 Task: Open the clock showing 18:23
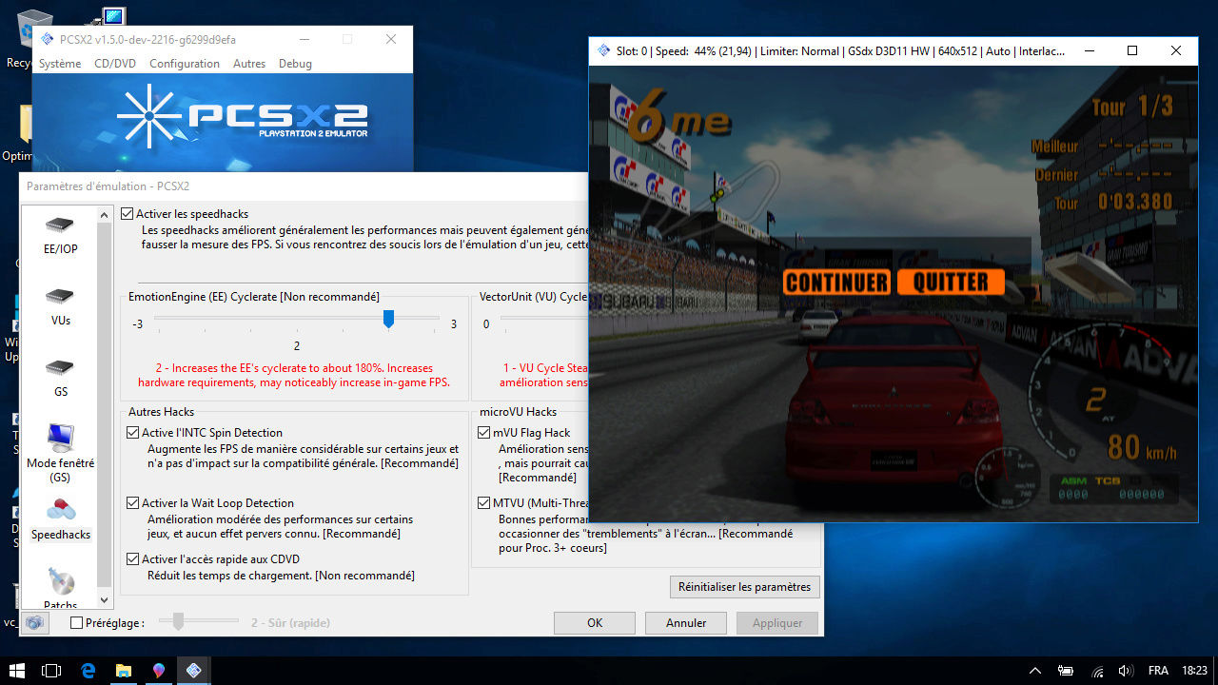coord(1194,671)
